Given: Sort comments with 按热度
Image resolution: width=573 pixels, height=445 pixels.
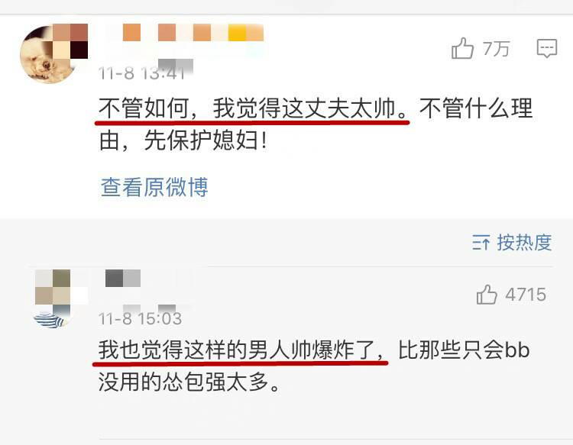Looking at the screenshot, I should (x=524, y=243).
